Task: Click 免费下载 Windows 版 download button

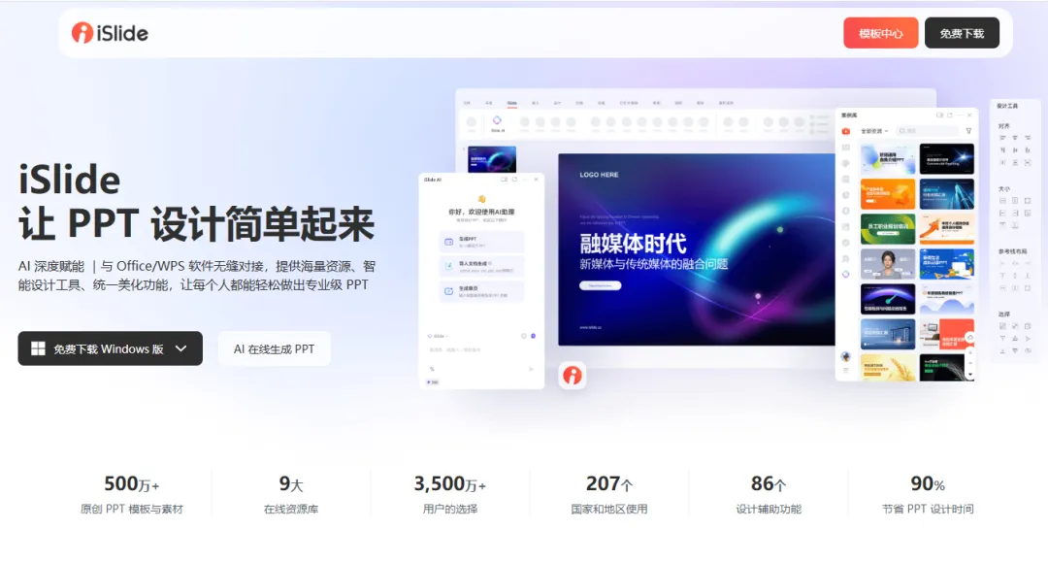Action: 111,348
